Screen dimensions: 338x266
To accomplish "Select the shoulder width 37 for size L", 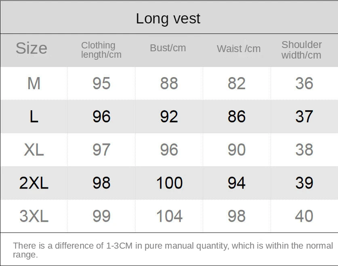I will click(304, 117).
